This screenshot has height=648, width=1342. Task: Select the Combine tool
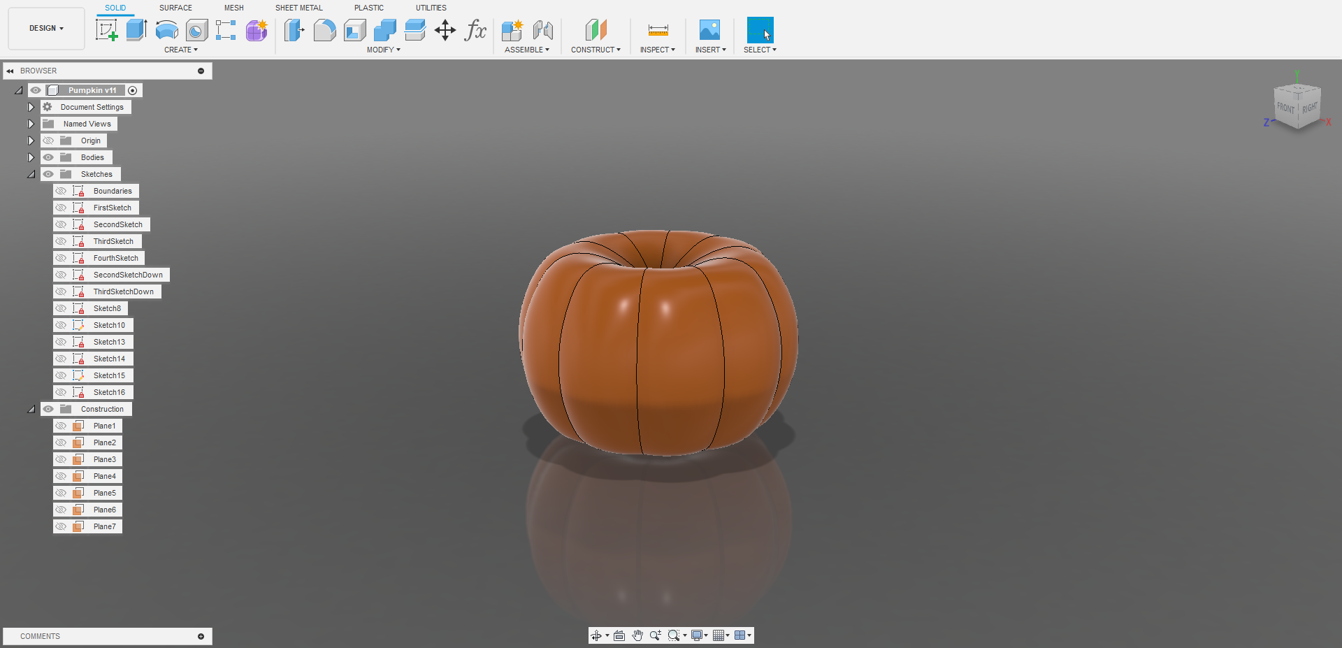(384, 30)
